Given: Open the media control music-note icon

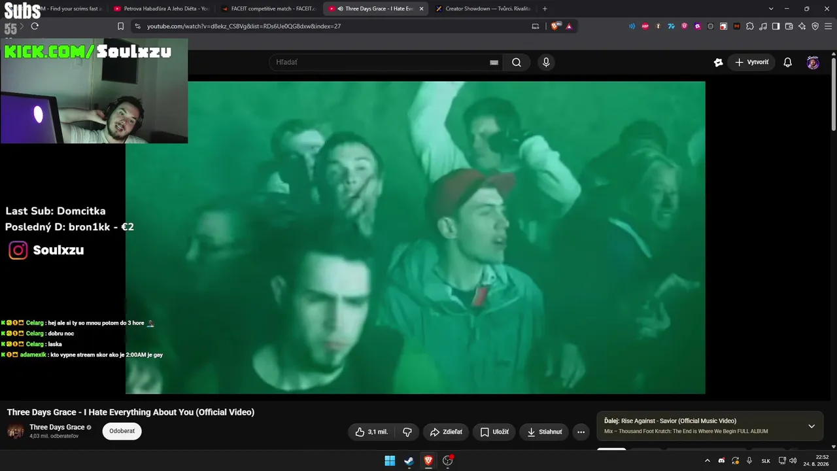Looking at the screenshot, I should point(763,26).
